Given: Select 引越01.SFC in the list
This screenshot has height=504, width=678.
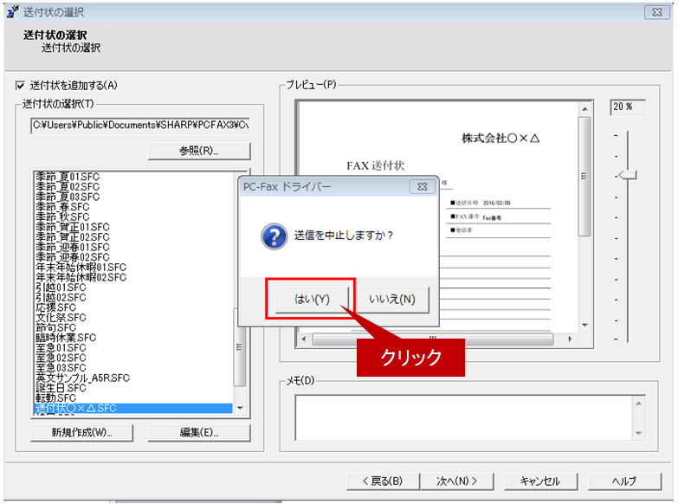Looking at the screenshot, I should (x=61, y=287).
